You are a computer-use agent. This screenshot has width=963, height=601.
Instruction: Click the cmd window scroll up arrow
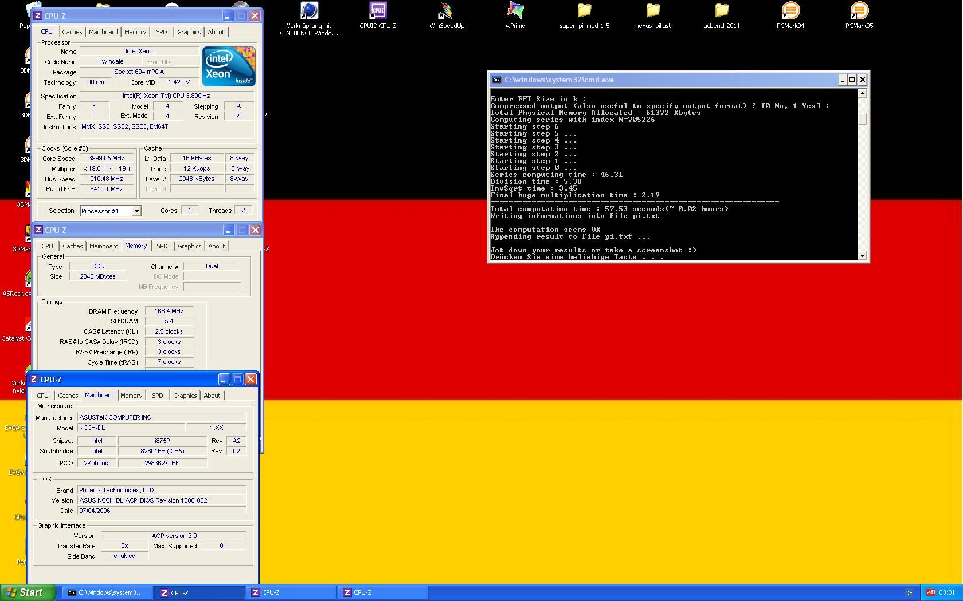pyautogui.click(x=862, y=93)
